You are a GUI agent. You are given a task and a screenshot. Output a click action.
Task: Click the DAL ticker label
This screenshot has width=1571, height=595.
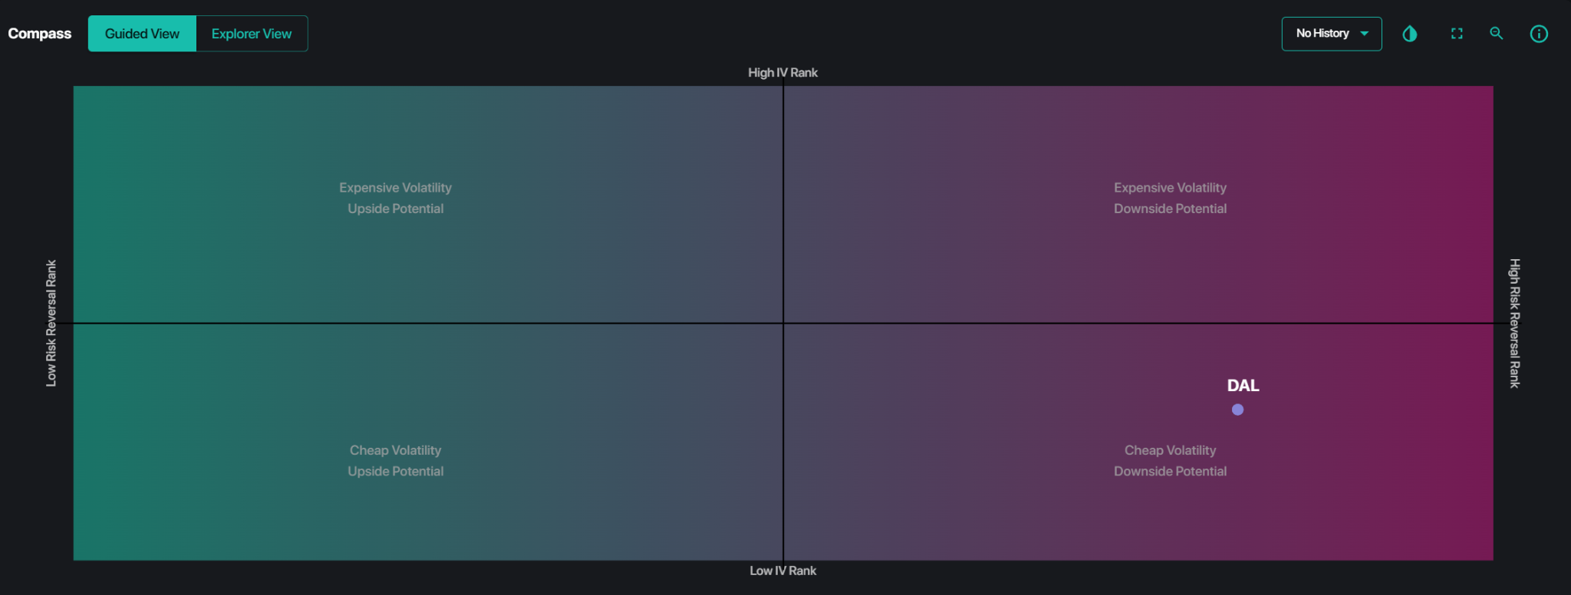(x=1243, y=386)
